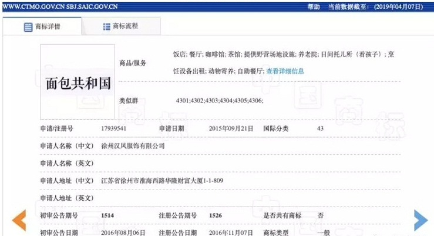
Task: Click the international class value 43
Action: pos(320,128)
